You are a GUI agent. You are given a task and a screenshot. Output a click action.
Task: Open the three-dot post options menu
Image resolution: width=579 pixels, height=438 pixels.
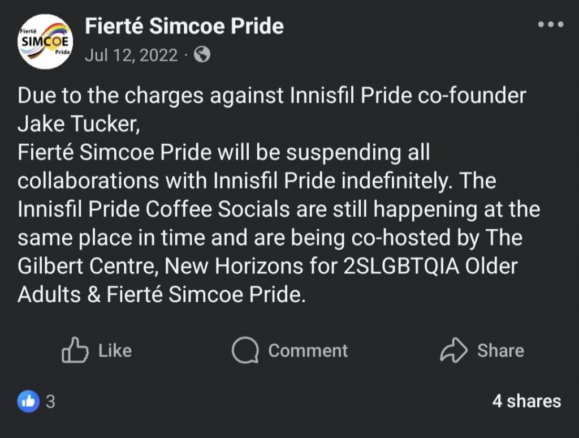[x=551, y=24]
